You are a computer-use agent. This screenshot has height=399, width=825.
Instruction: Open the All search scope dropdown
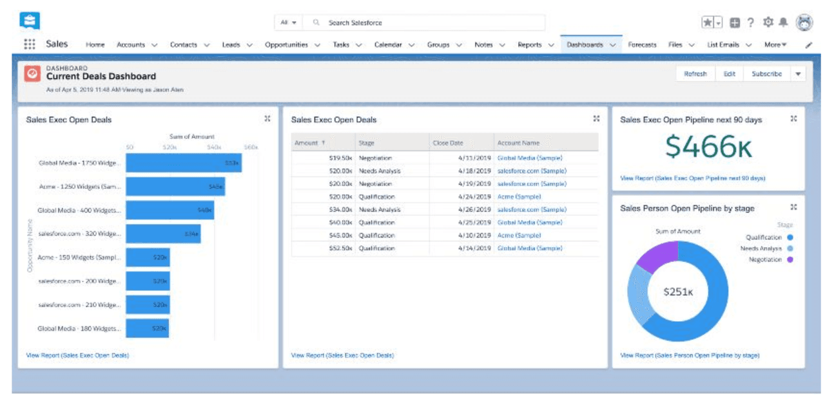click(288, 23)
